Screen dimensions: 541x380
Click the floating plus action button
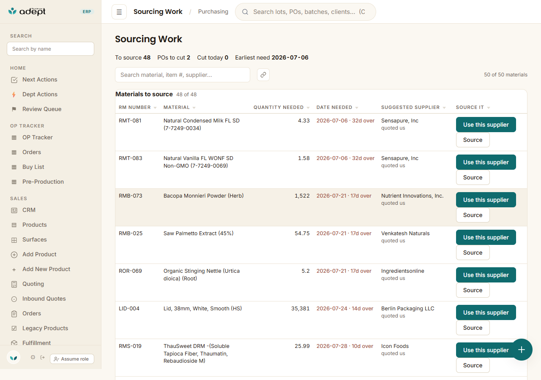(x=522, y=350)
